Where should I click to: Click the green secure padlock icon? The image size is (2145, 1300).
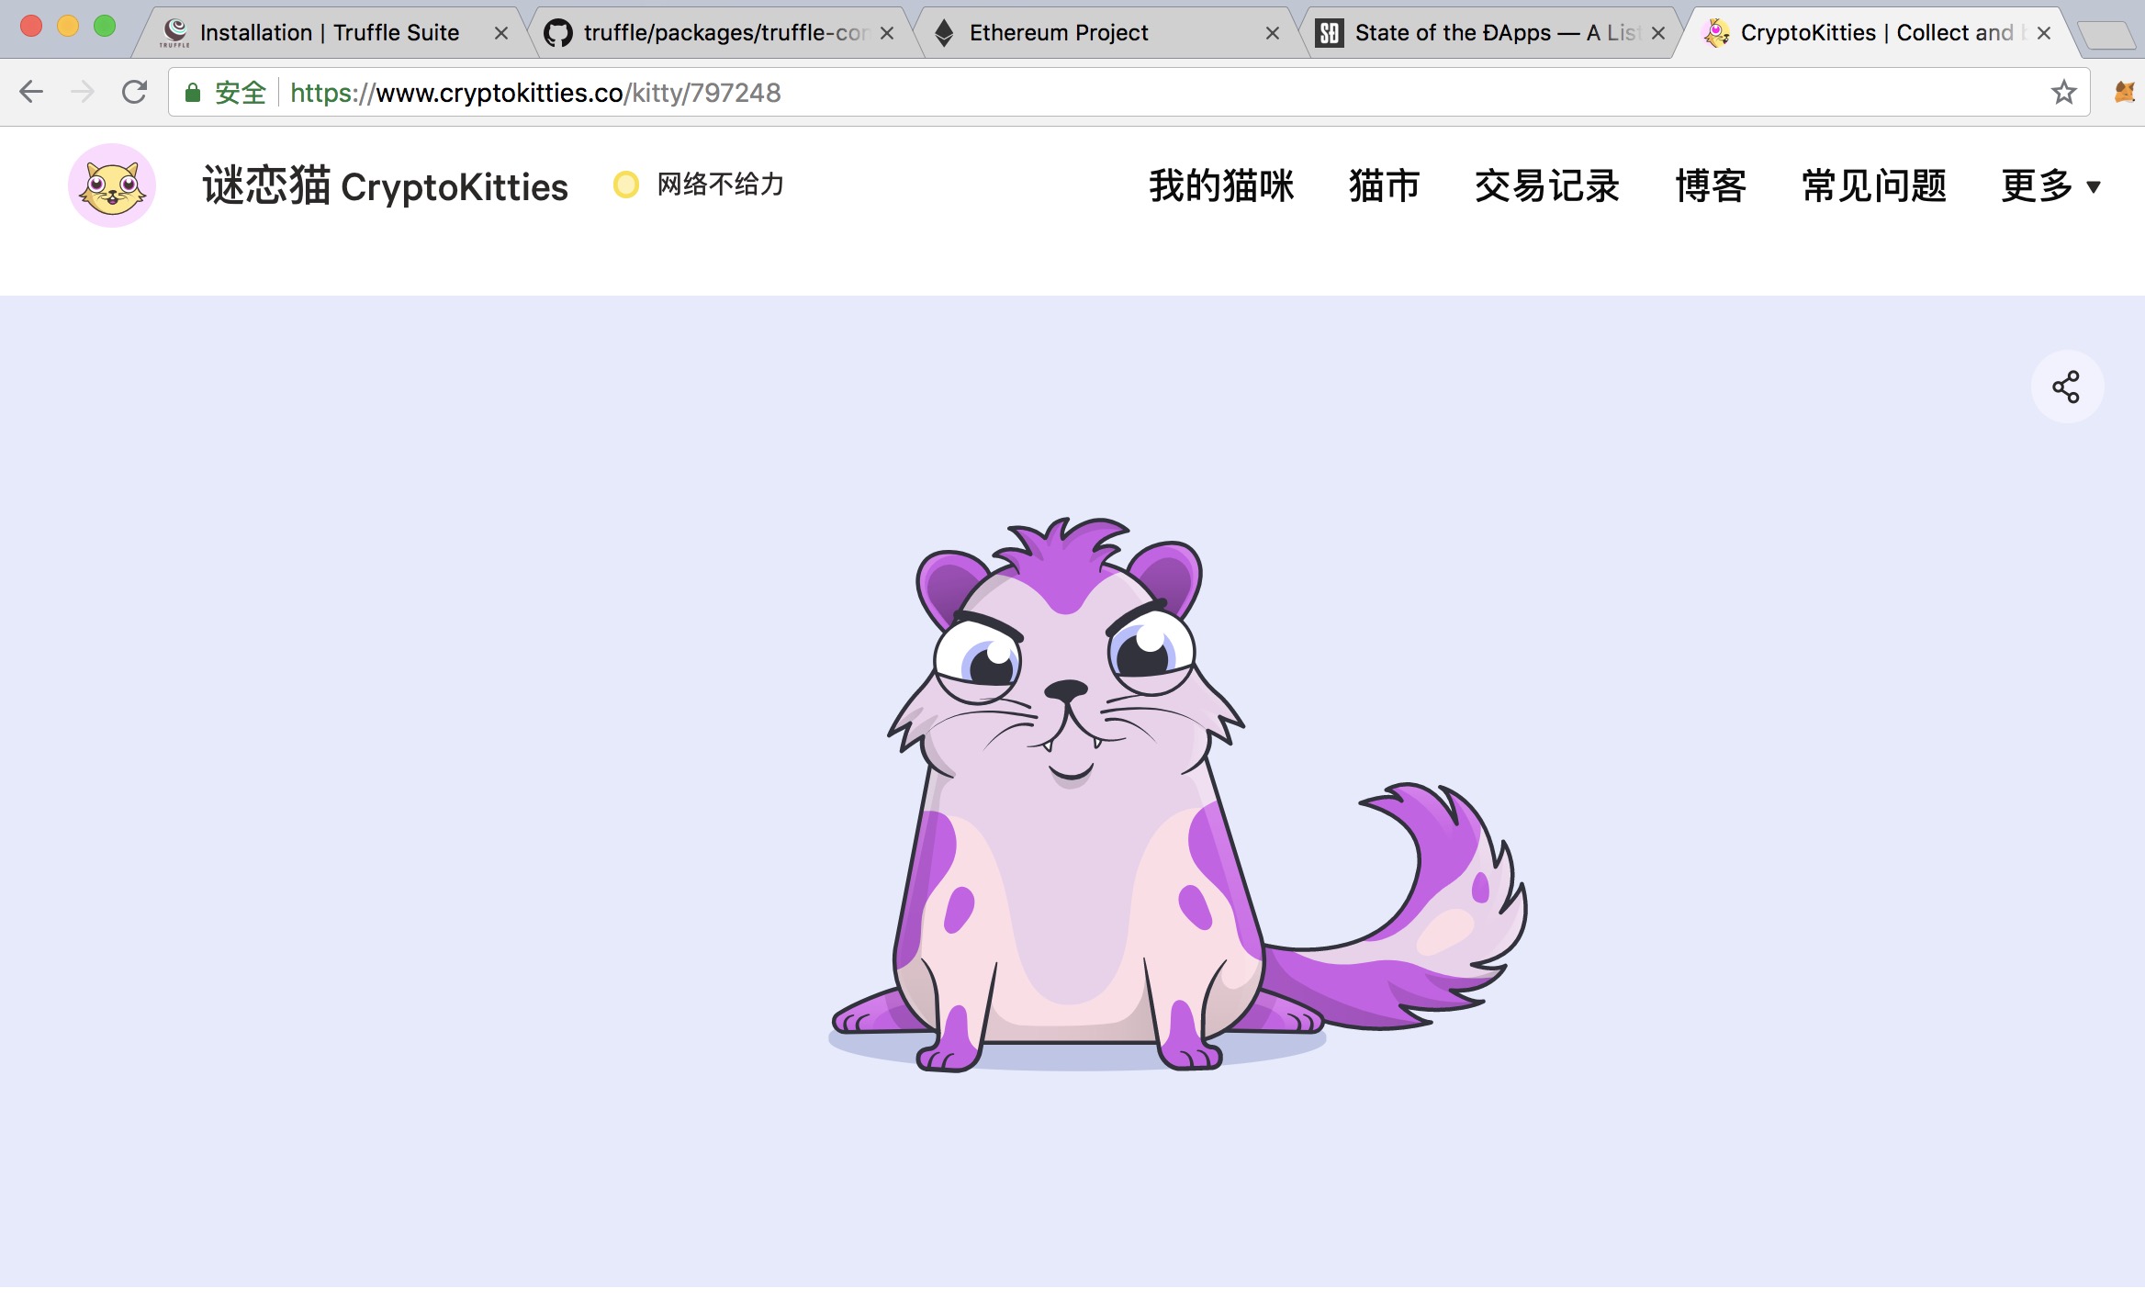coord(193,93)
